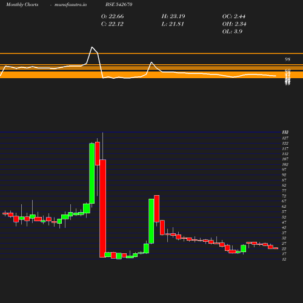Click the open value 'O: 22.66'

tap(113, 16)
